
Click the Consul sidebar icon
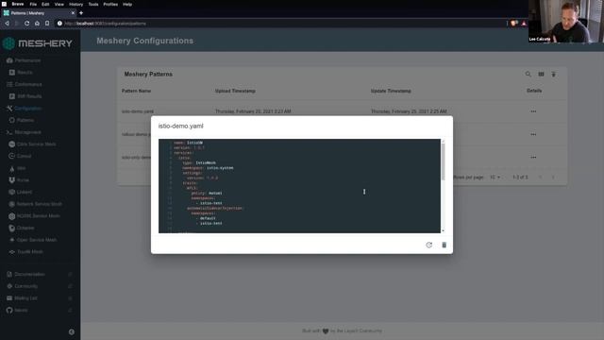click(12, 156)
